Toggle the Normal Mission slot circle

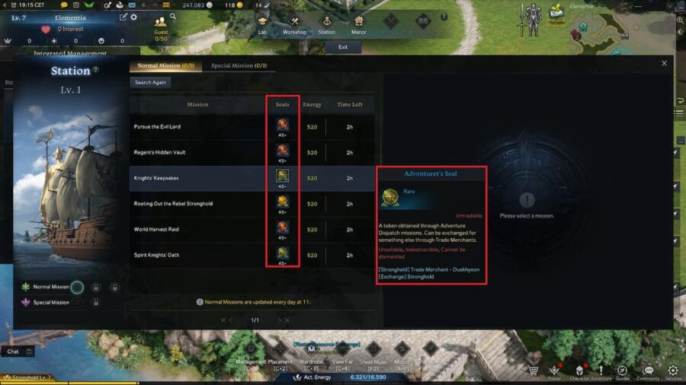[78, 287]
